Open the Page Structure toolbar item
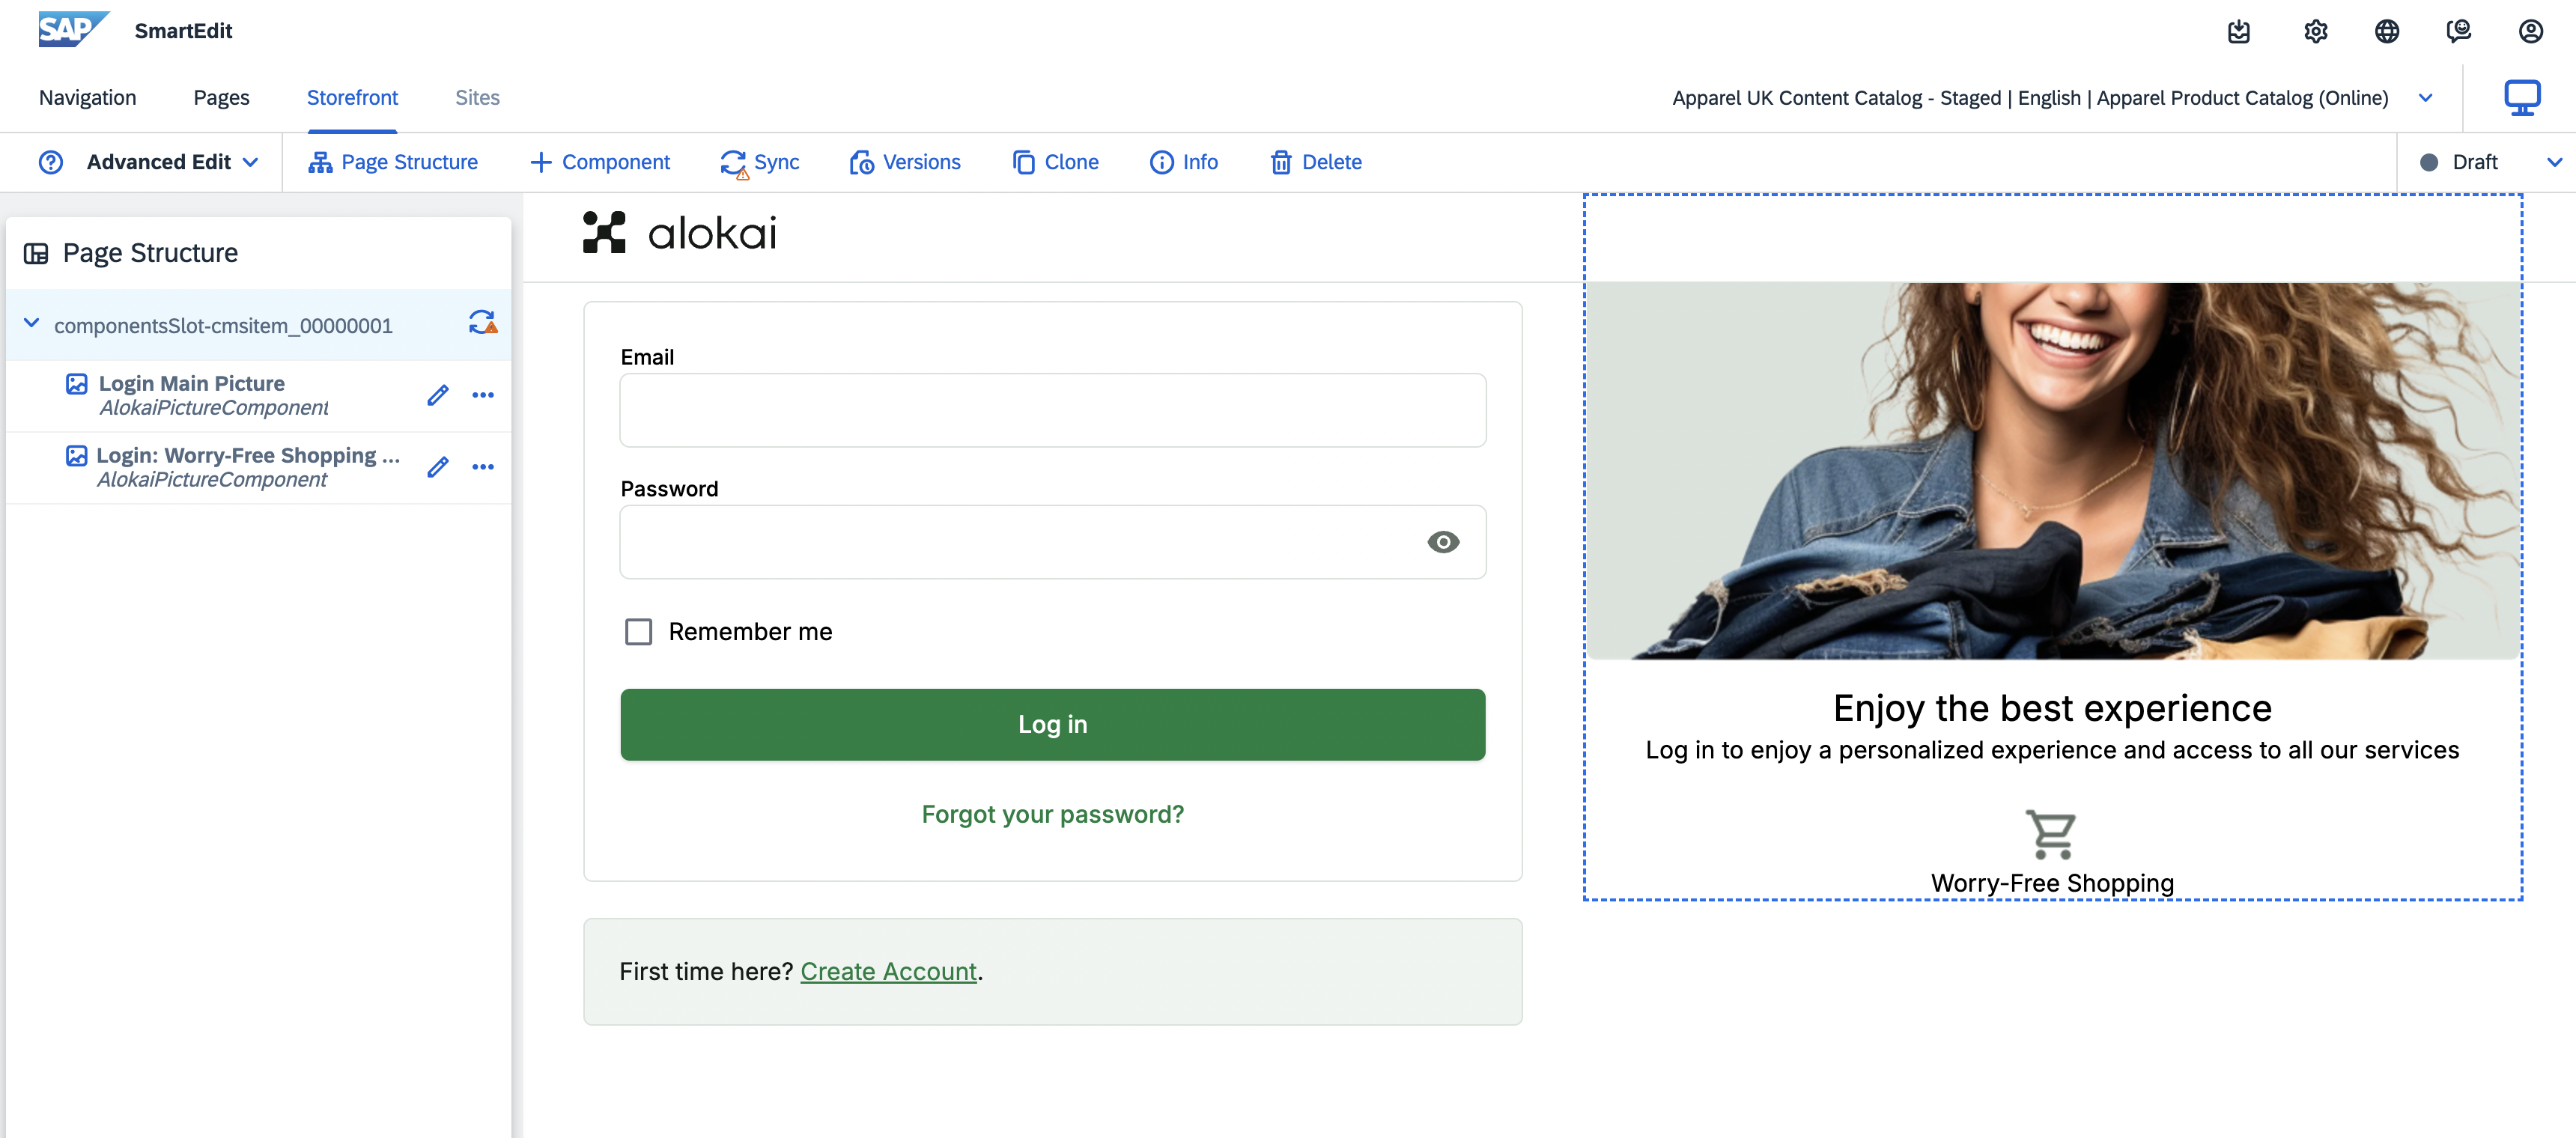This screenshot has width=2576, height=1138. click(x=392, y=162)
